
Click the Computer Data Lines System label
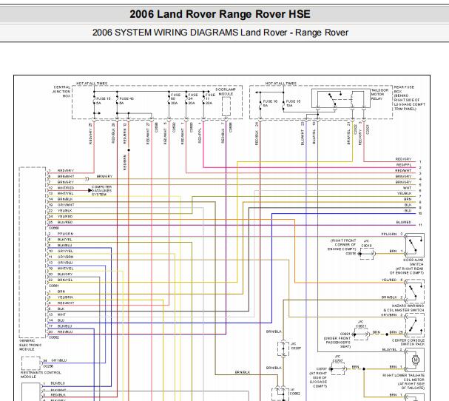(101, 190)
